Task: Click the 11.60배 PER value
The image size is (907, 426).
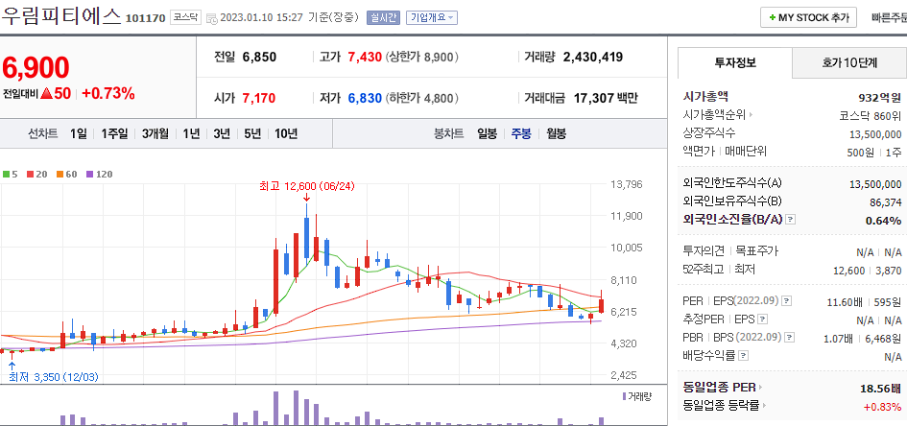Action: [x=846, y=301]
